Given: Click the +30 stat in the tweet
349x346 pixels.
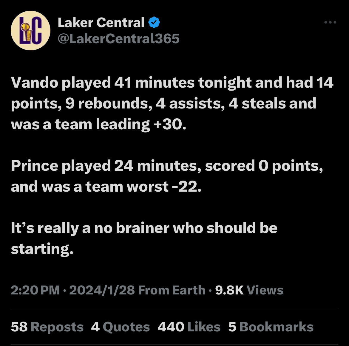Looking at the screenshot, I should coord(170,124).
